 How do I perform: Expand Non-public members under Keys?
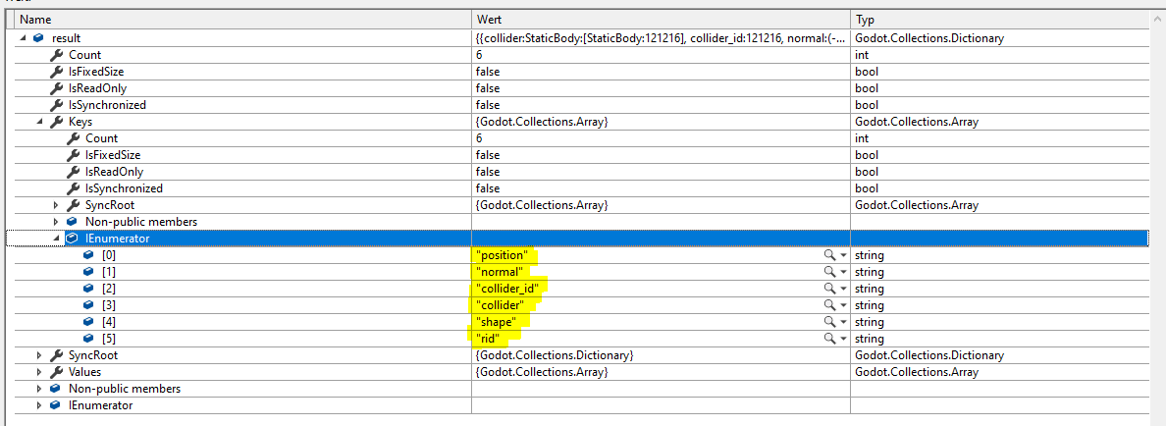point(56,222)
